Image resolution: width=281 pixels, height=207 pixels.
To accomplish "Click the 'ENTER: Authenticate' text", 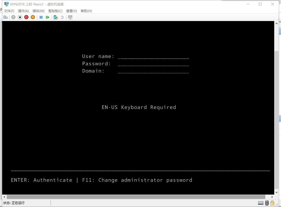I will 42,180.
